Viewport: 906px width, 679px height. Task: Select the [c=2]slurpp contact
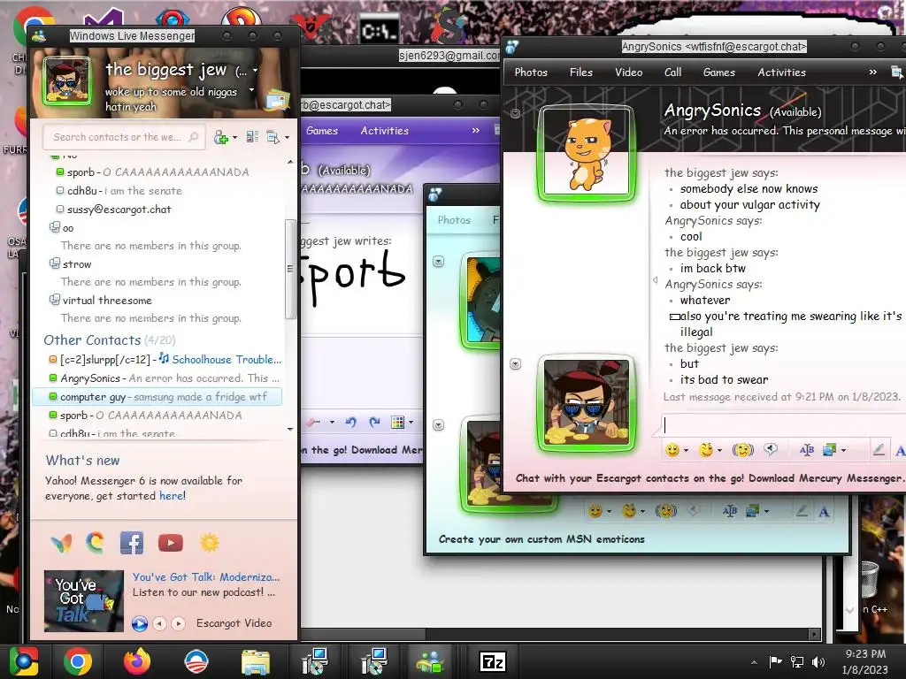click(104, 359)
